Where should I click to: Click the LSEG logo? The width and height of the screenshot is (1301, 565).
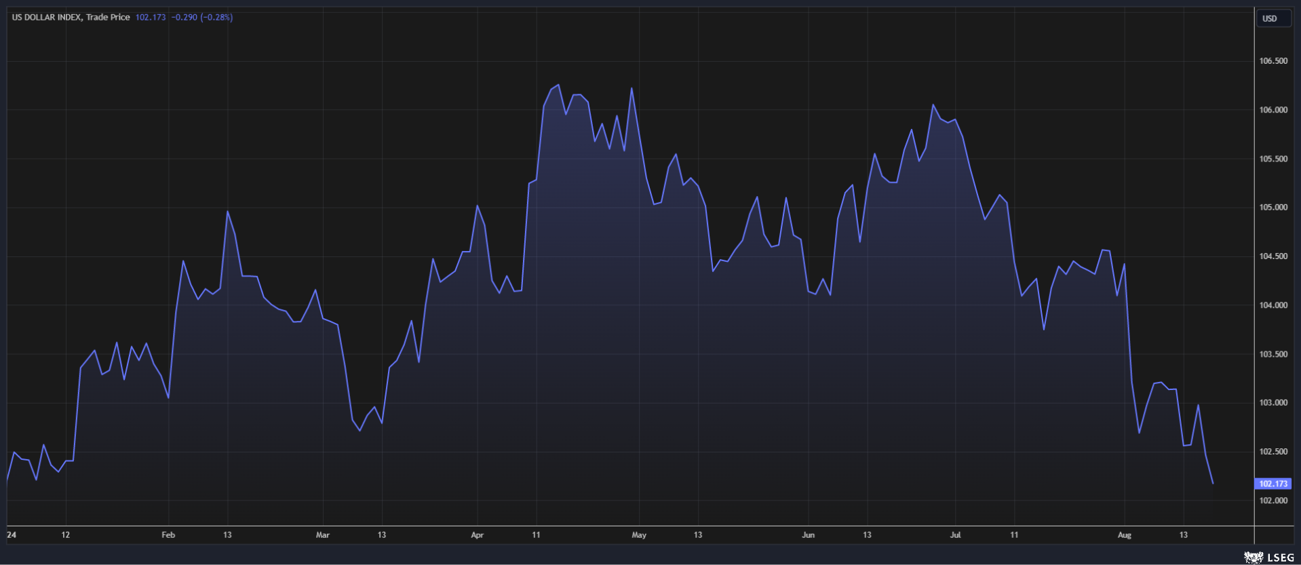pyautogui.click(x=1269, y=558)
